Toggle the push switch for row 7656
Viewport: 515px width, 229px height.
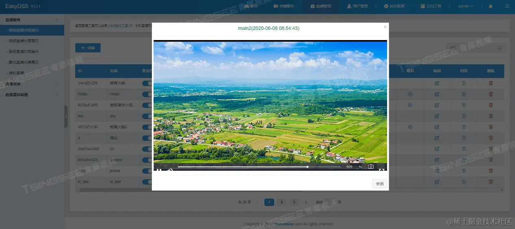(147, 171)
